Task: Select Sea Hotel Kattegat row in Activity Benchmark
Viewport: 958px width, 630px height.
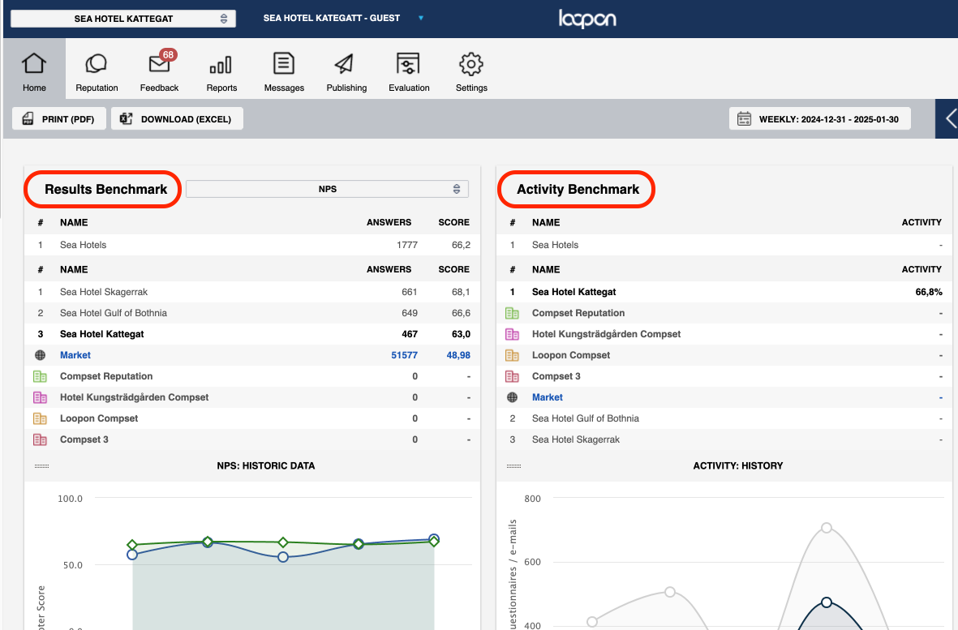Action: 724,292
